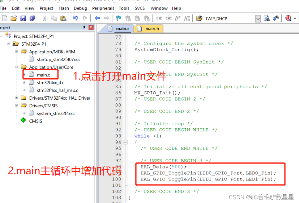The image size is (299, 203).
Task: Click the Redo toolbar icon
Action: coord(85,18)
